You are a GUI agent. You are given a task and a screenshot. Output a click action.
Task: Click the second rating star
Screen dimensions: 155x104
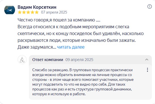pyautogui.click(x=24, y=12)
